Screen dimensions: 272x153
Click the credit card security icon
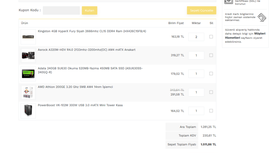click(262, 17)
